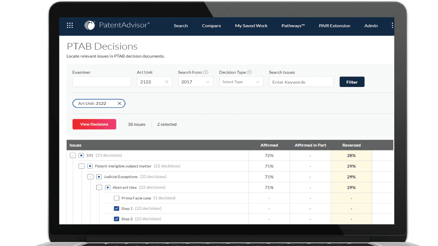The height and width of the screenshot is (246, 438).
Task: Click the Decision Type info icon
Action: tap(249, 72)
